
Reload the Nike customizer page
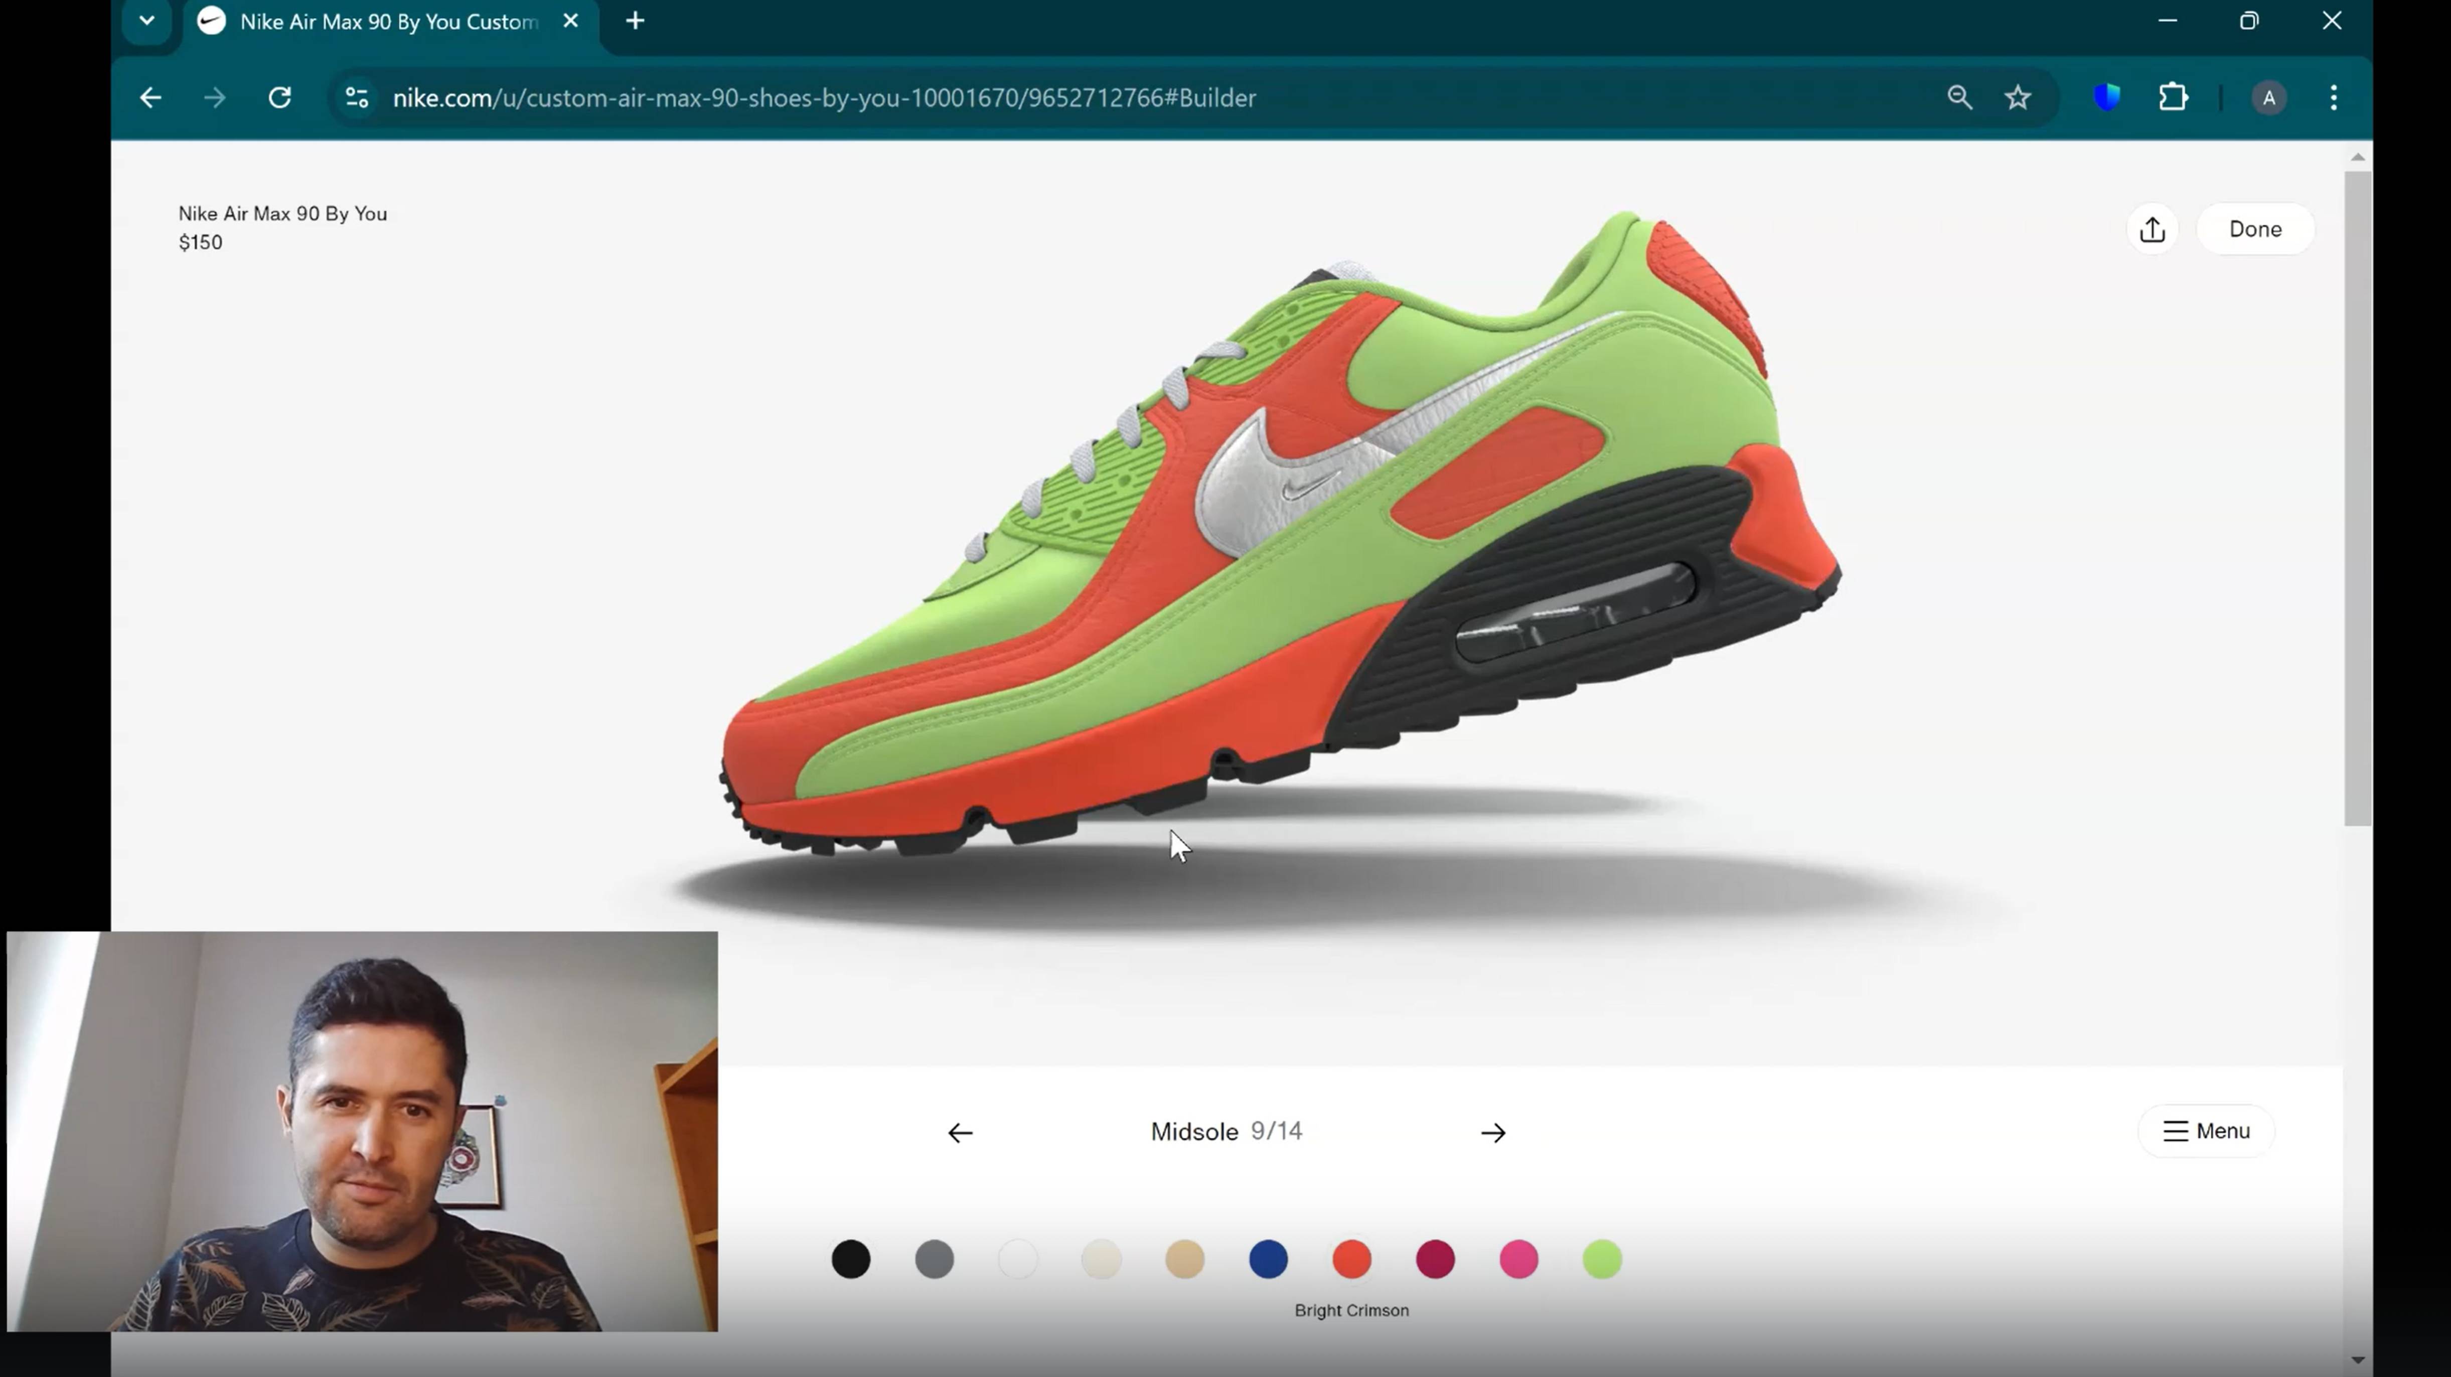(x=279, y=97)
